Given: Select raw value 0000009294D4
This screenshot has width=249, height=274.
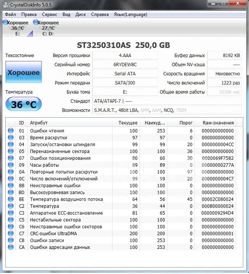Looking at the screenshot, I should tap(218, 213).
